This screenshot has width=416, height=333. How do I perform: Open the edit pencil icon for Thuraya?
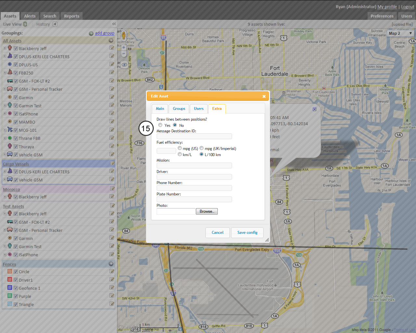click(x=112, y=146)
